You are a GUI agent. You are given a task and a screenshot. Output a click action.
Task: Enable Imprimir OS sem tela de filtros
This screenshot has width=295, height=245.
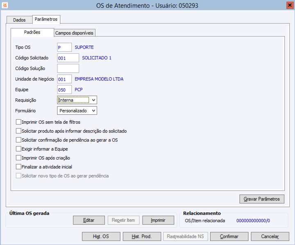(18, 122)
